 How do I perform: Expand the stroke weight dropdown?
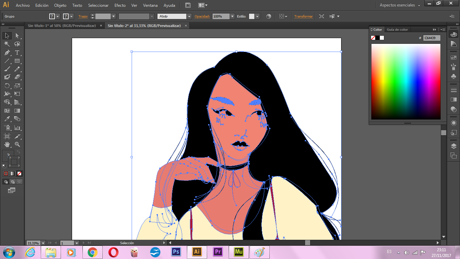tap(113, 16)
